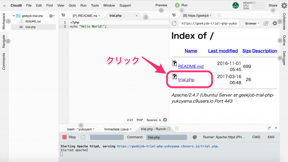Open editor status bar settings gear
The width and height of the screenshot is (288, 162).
[165, 120]
